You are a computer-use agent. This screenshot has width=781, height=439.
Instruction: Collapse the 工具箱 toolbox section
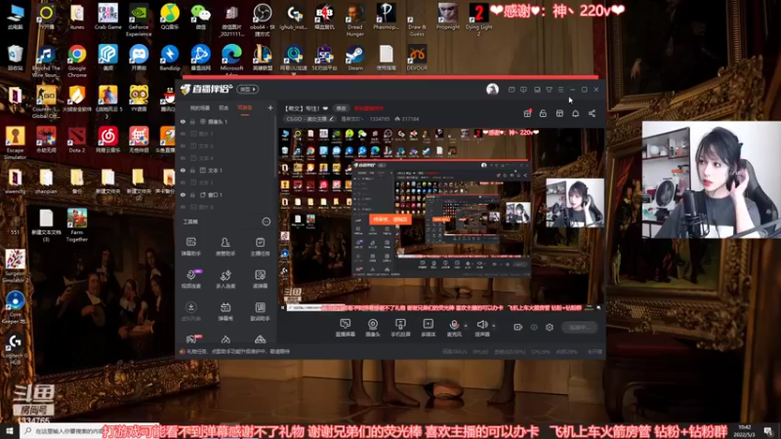pyautogui.click(x=267, y=221)
